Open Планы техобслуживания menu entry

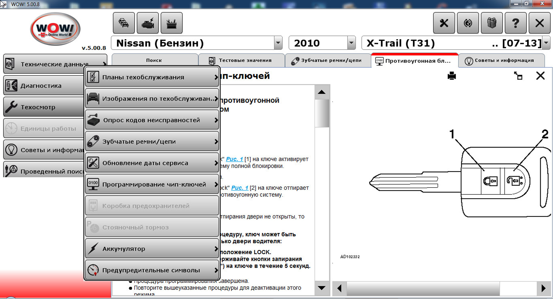pyautogui.click(x=152, y=77)
